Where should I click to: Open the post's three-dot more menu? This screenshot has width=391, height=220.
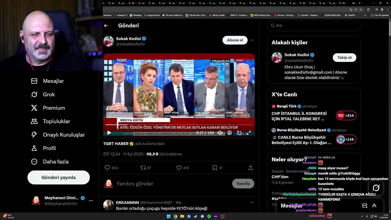[252, 40]
